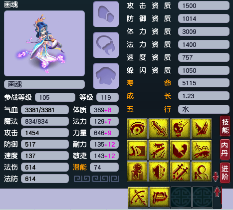Viewport: 233px width, 210px height.
Task: Click the shield skill icon
Action: coord(159,172)
